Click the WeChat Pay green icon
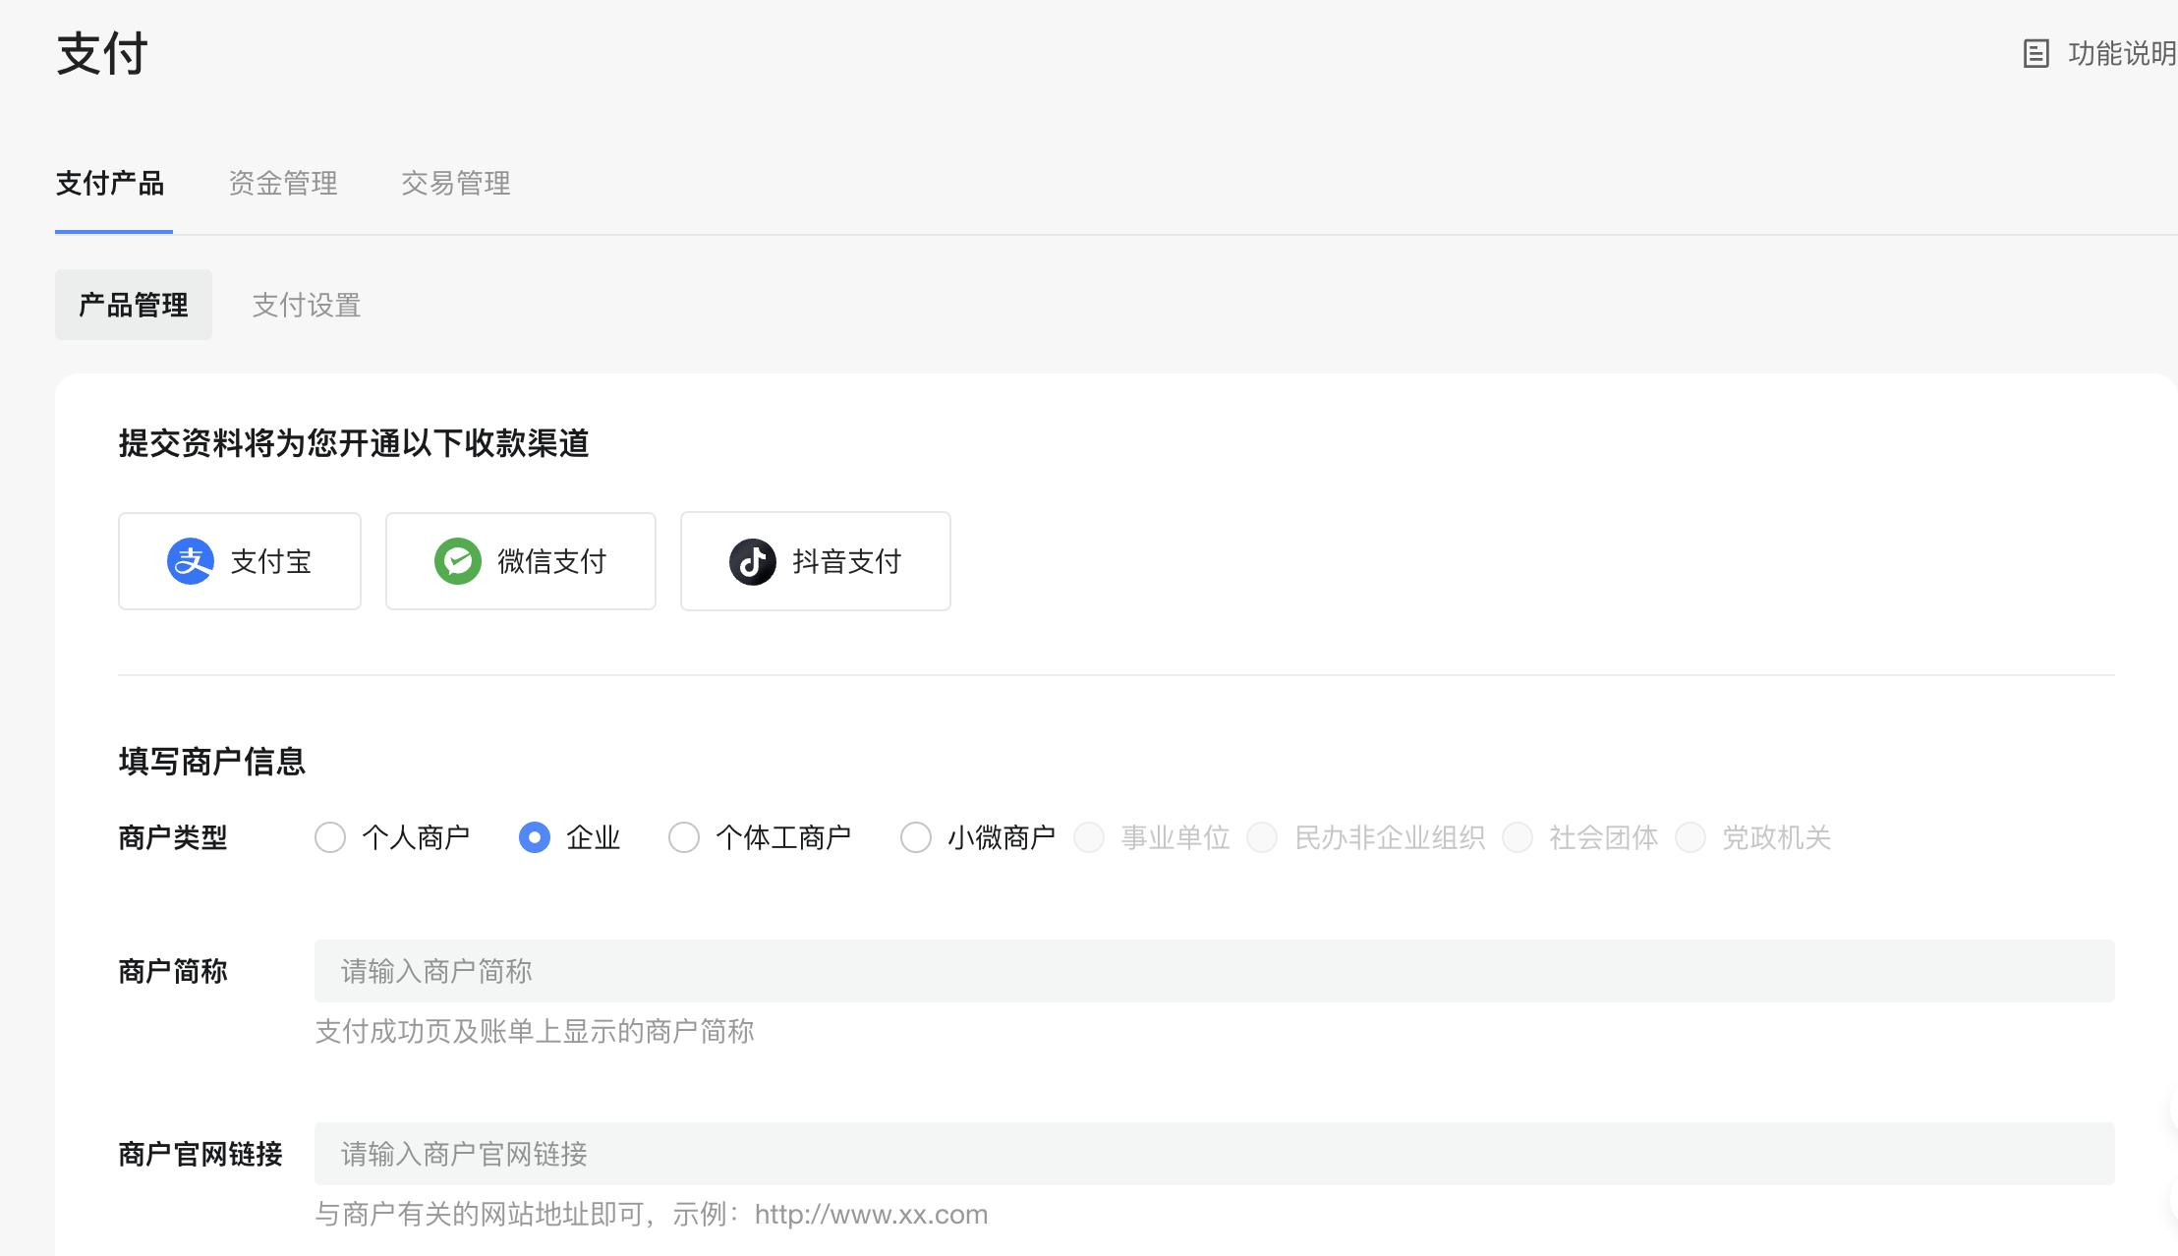2178x1256 pixels. pyautogui.click(x=458, y=561)
